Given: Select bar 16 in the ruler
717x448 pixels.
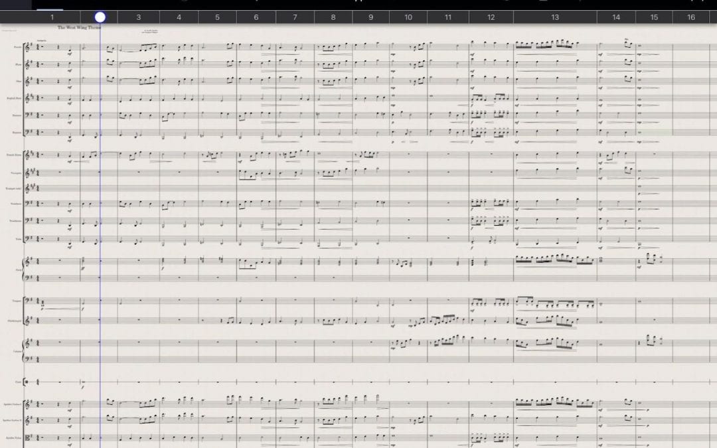Looking at the screenshot, I should click(x=691, y=17).
